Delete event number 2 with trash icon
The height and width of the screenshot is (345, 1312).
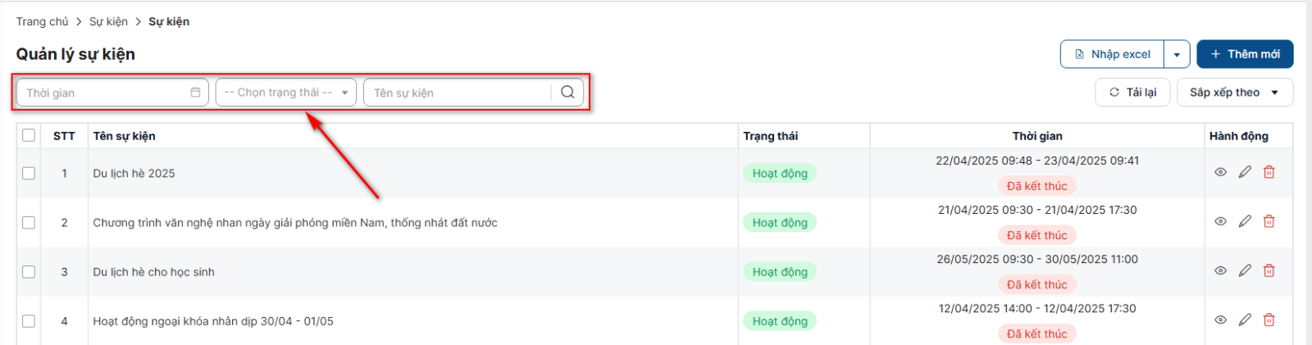point(1269,221)
